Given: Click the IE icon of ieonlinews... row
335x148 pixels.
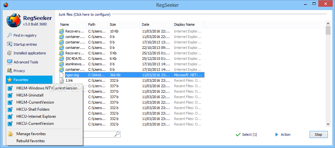Looking at the screenshot, I should click(x=61, y=64).
